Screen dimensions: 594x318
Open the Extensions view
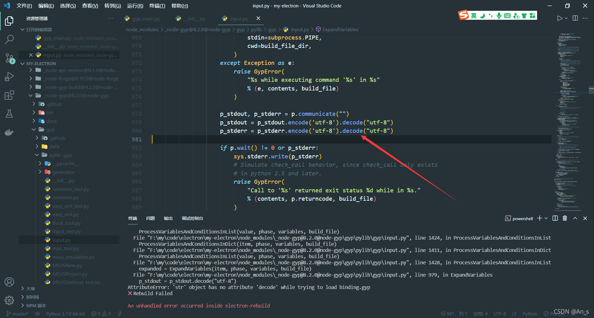(9, 95)
